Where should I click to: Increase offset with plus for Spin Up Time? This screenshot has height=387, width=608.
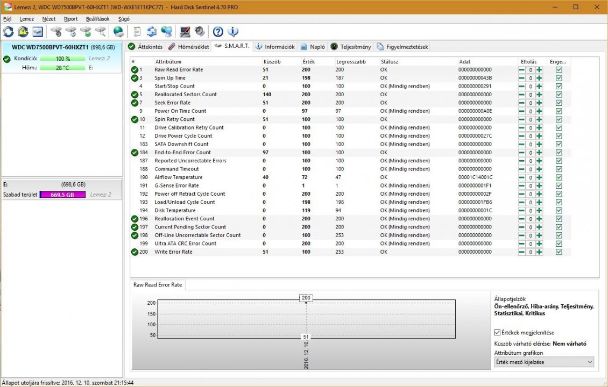[539, 78]
